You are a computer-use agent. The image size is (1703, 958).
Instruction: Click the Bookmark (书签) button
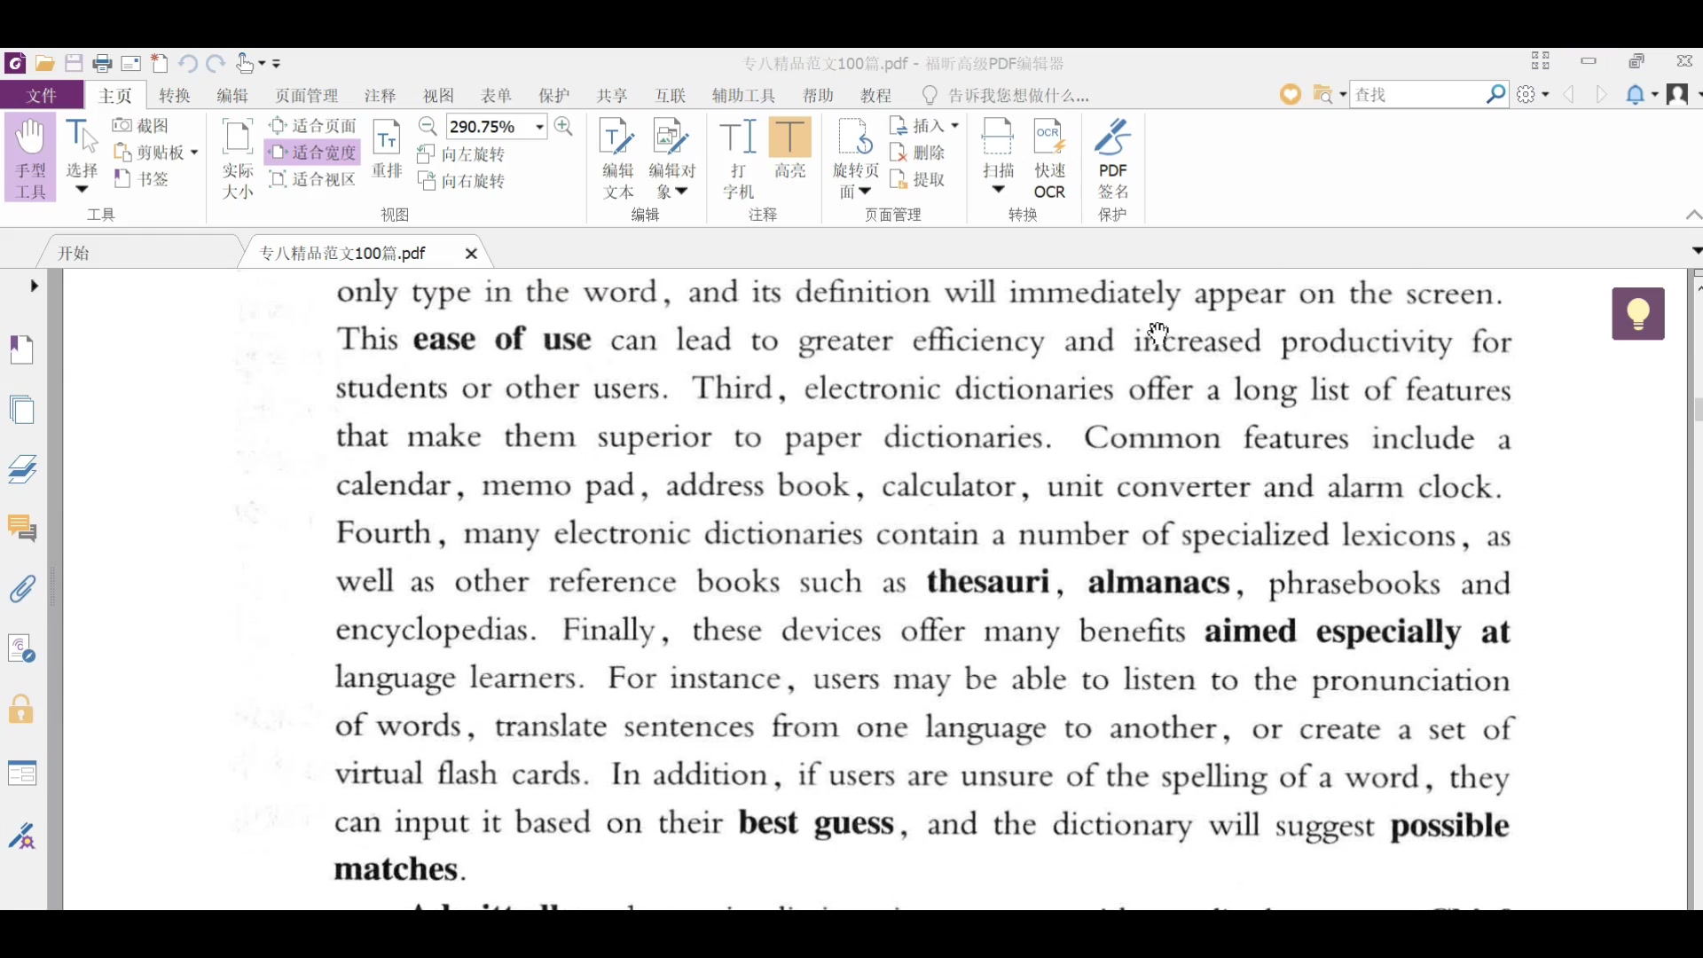click(141, 179)
